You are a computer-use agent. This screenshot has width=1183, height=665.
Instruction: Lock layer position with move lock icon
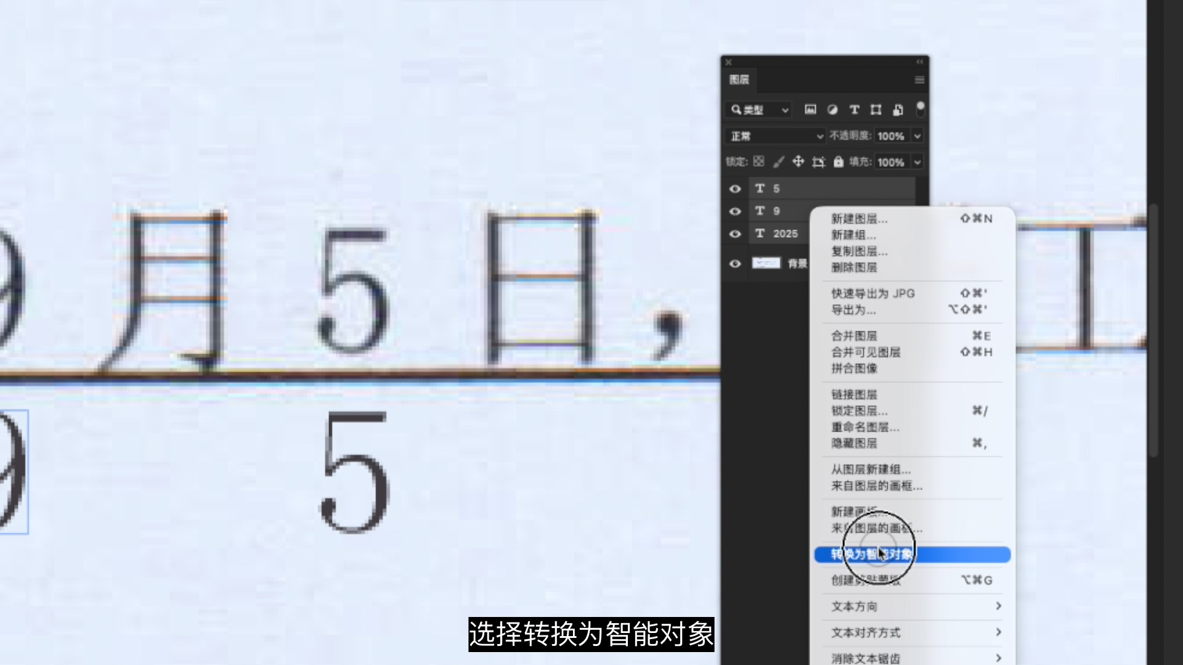[798, 162]
